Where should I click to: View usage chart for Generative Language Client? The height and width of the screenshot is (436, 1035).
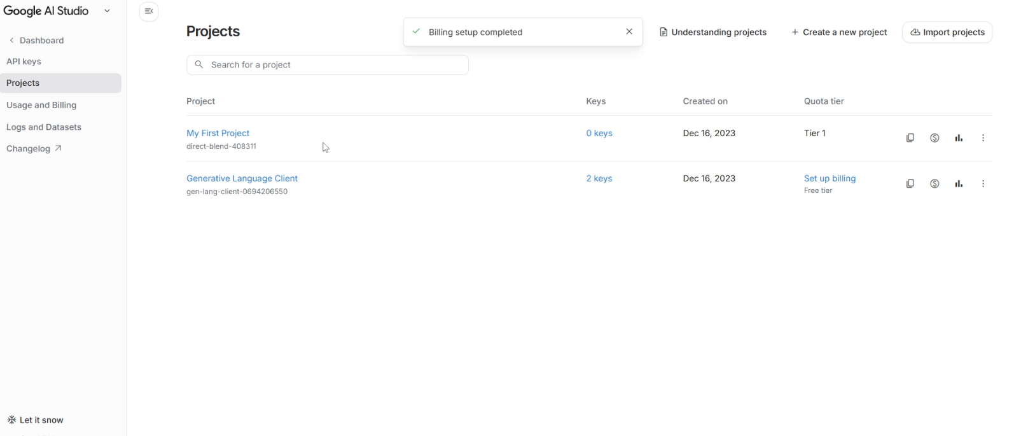[959, 184]
